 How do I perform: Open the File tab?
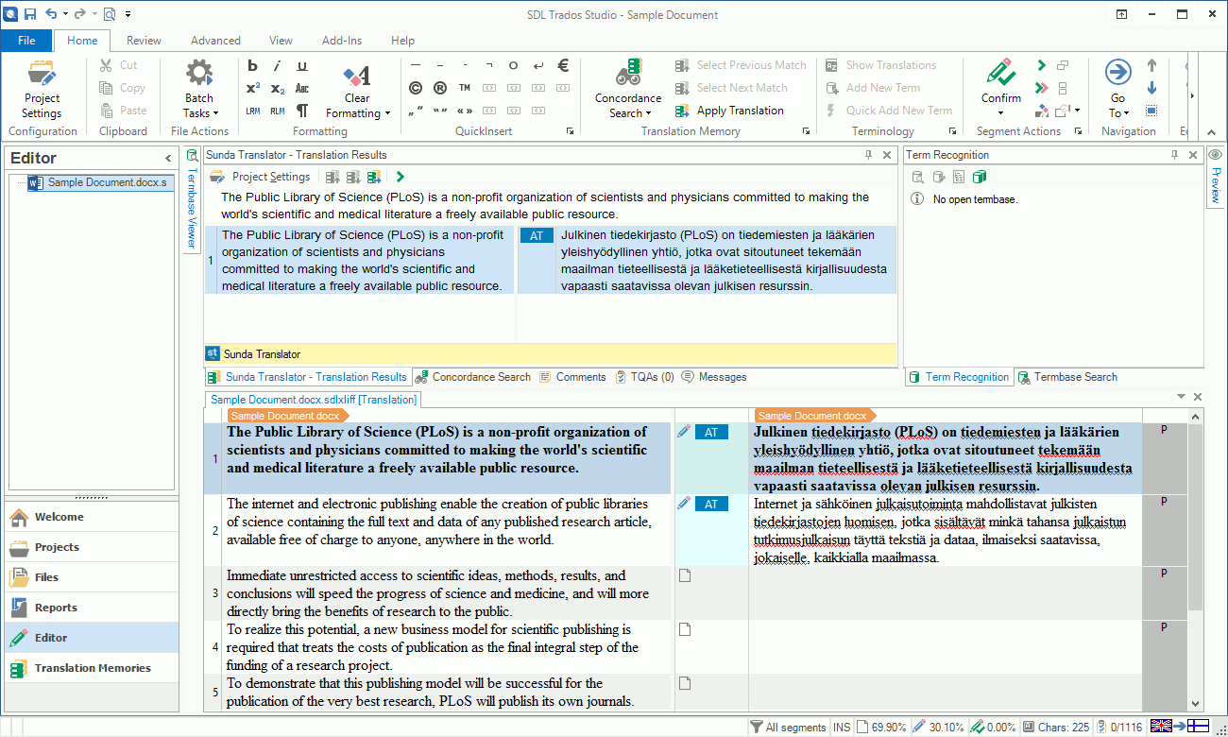pyautogui.click(x=26, y=41)
